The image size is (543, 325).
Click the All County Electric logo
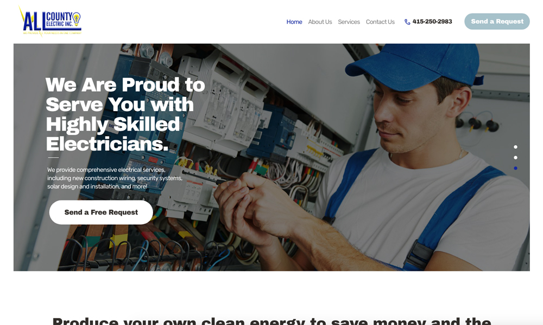[x=50, y=22]
